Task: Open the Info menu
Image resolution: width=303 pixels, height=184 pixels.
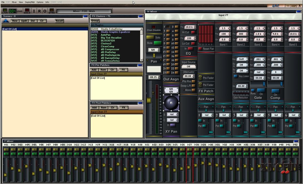Action: 47,2
